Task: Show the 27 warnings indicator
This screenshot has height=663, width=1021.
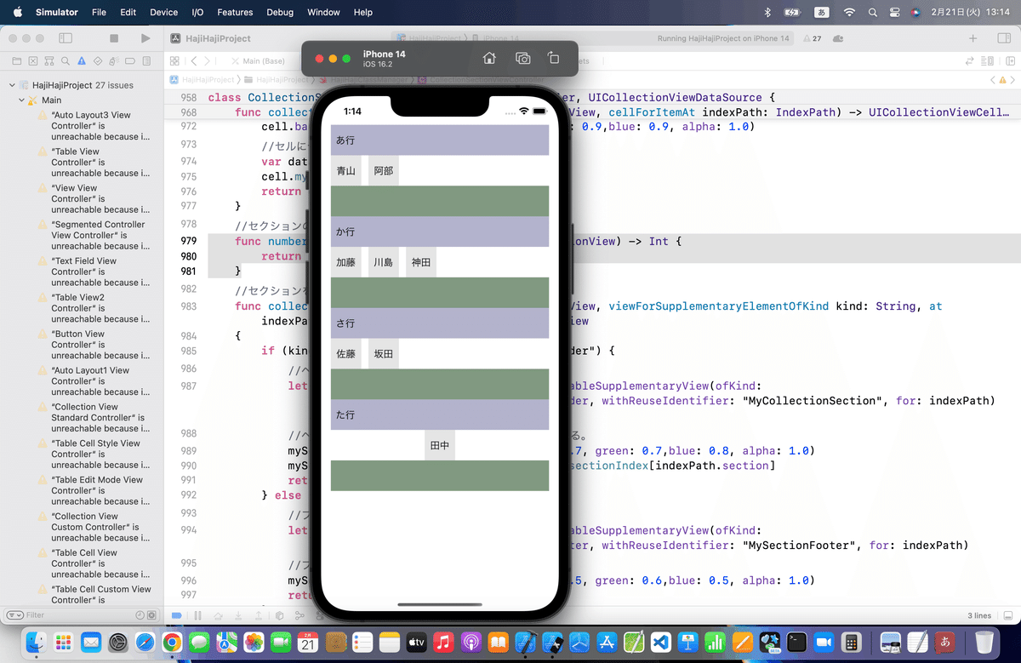Action: point(812,39)
